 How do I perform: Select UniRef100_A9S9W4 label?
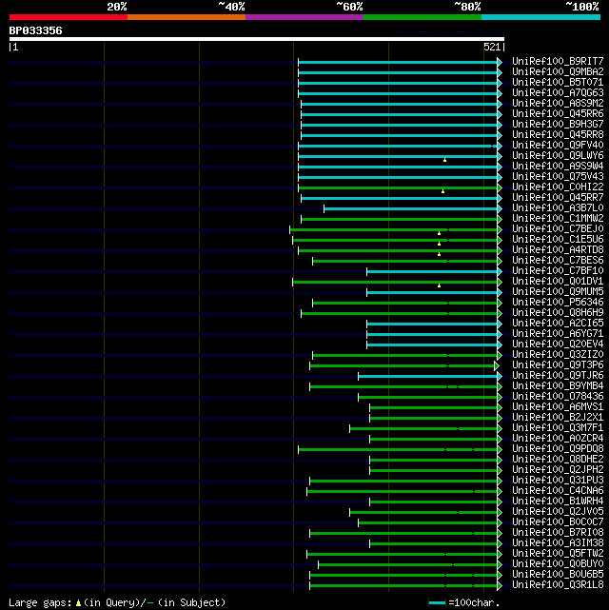point(558,167)
